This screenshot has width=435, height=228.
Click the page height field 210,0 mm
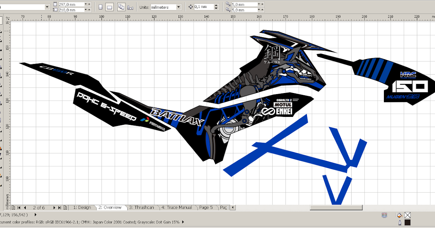(x=71, y=10)
